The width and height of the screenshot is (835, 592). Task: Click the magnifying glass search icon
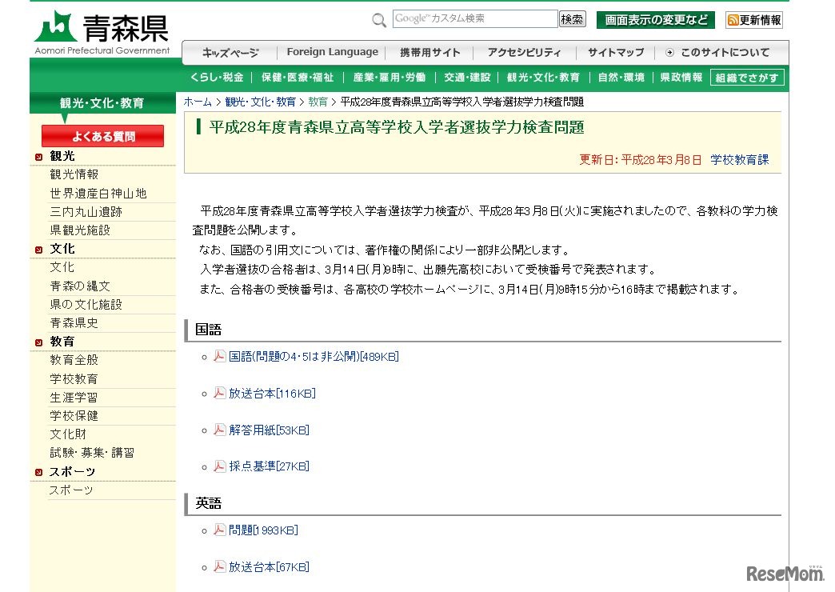(x=378, y=19)
